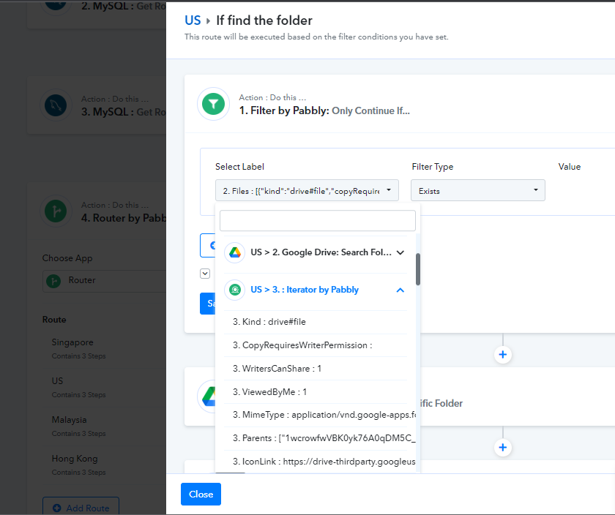Click 1. Filter by Pabbly step title
This screenshot has width=615, height=515.
pyautogui.click(x=324, y=111)
